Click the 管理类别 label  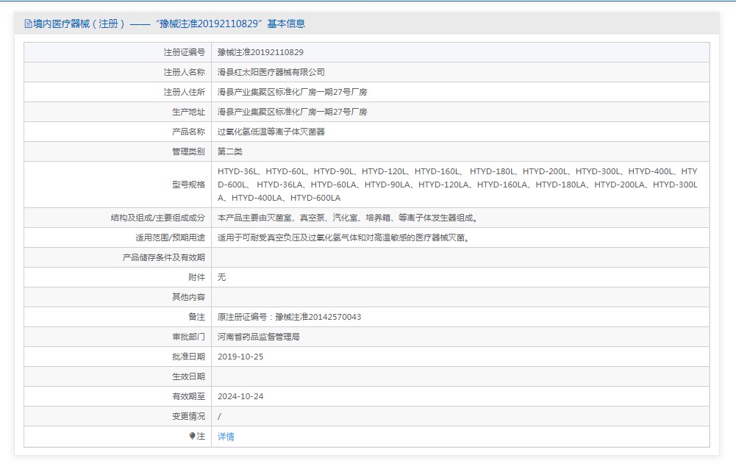tap(188, 151)
